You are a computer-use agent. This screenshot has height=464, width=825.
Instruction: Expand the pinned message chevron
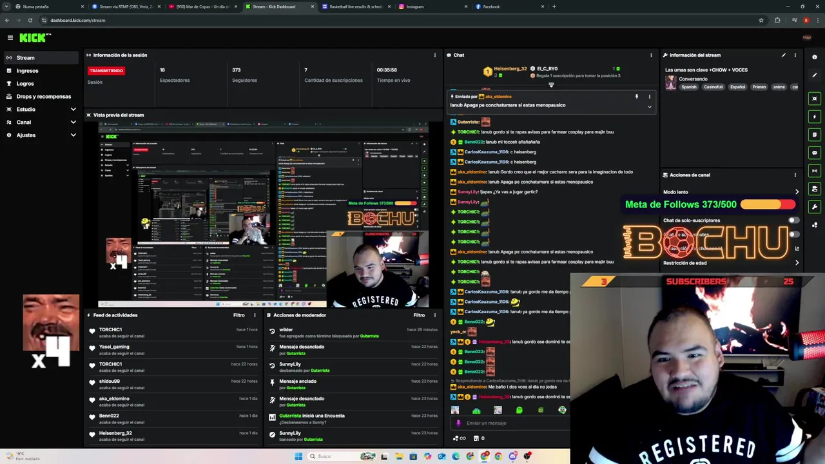(649, 107)
